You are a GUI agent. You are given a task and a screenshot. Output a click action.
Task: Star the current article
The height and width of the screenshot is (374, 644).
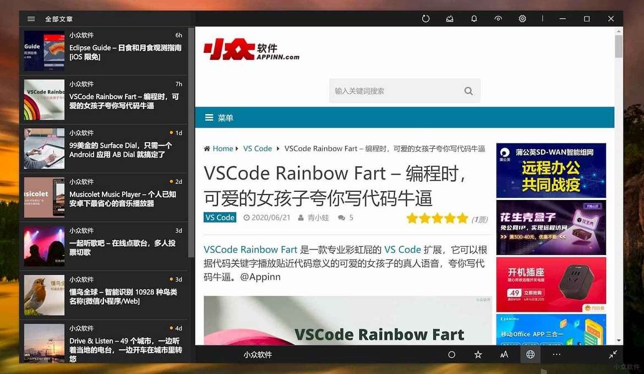(x=478, y=354)
